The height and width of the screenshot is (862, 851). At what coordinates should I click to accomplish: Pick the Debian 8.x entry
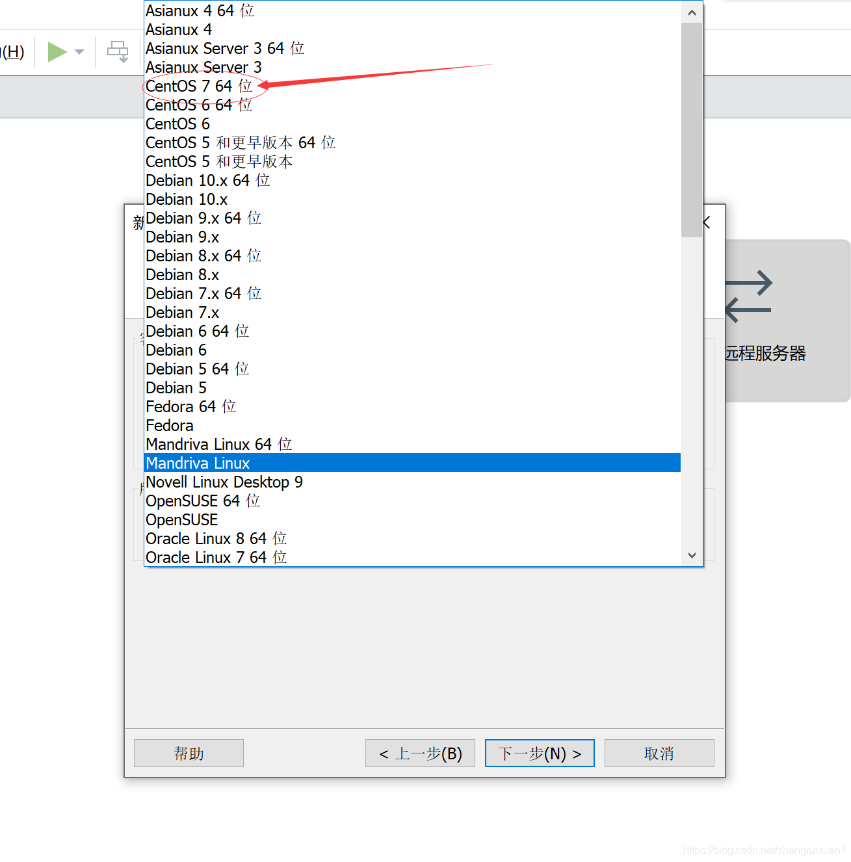412,275
